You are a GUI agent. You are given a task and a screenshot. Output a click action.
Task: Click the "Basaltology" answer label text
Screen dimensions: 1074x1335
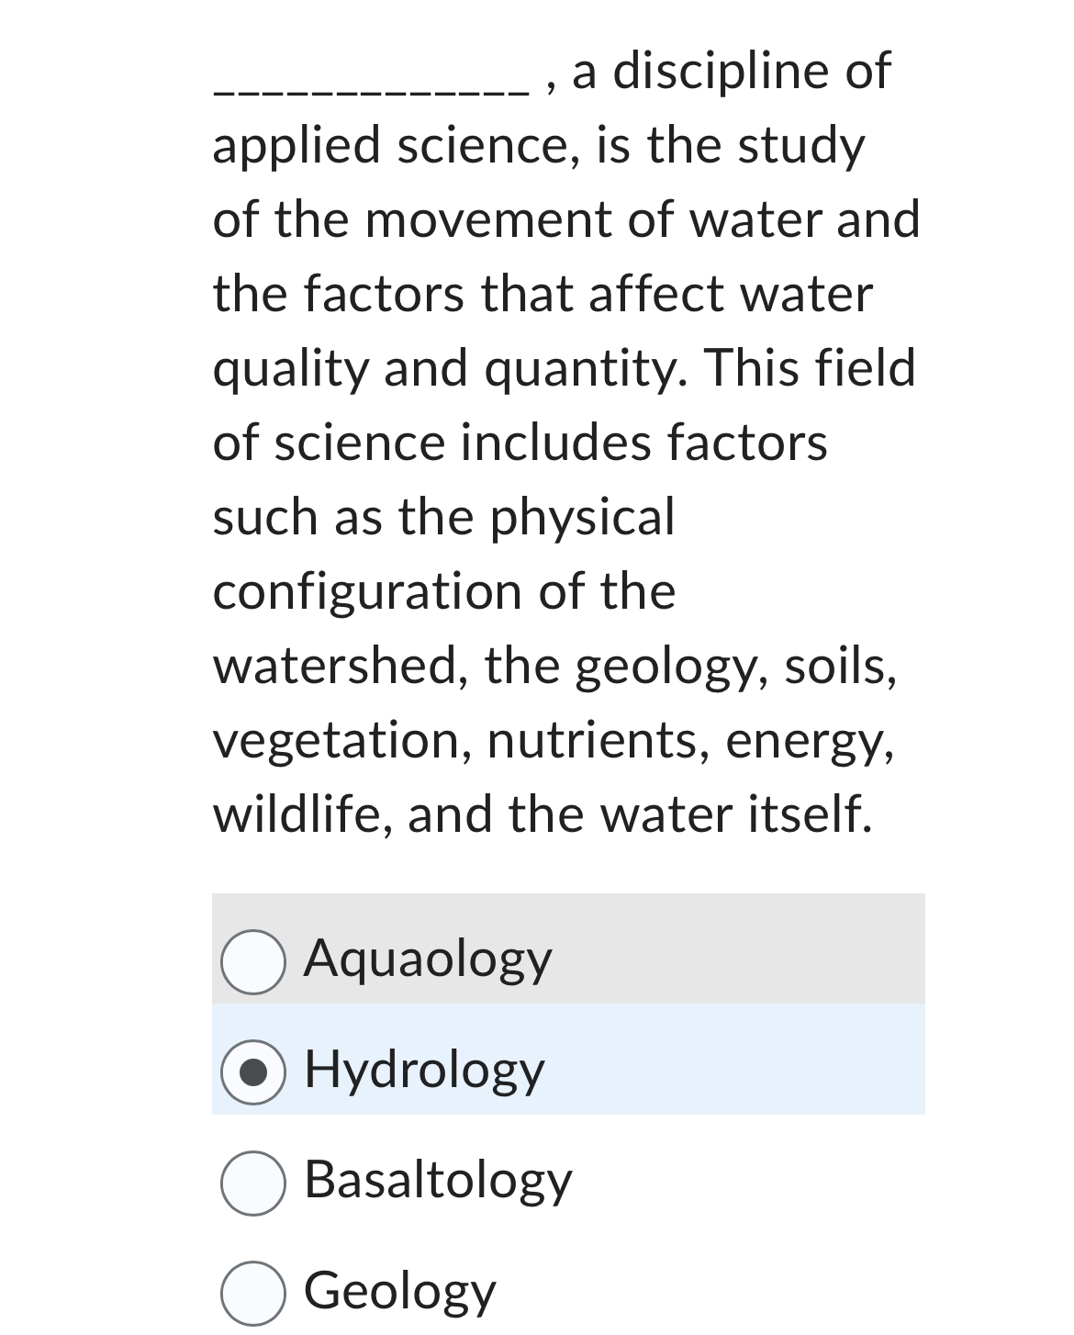[x=438, y=1181]
